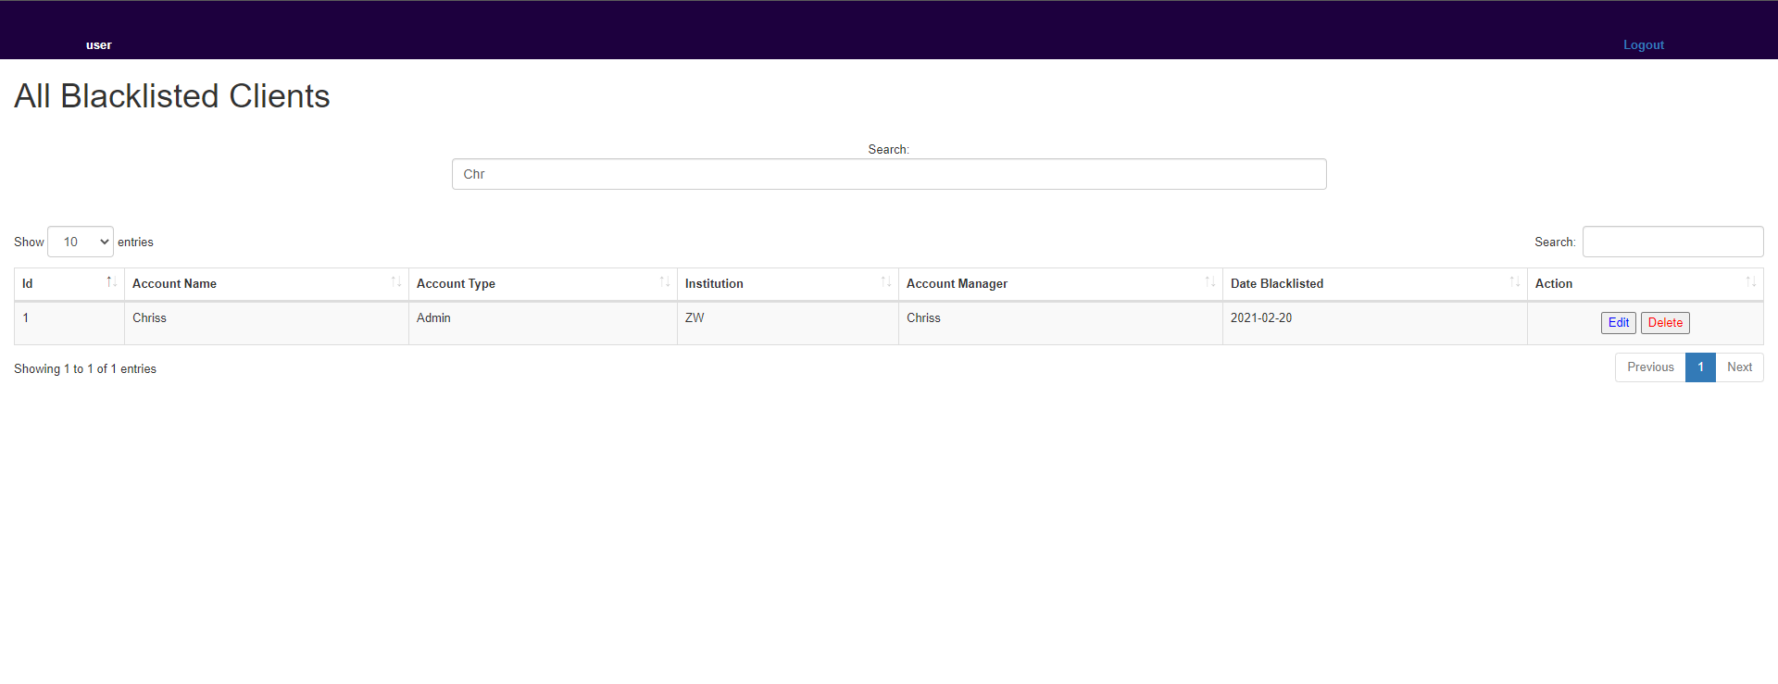This screenshot has width=1778, height=684.
Task: Click the user label in header
Action: point(99,44)
